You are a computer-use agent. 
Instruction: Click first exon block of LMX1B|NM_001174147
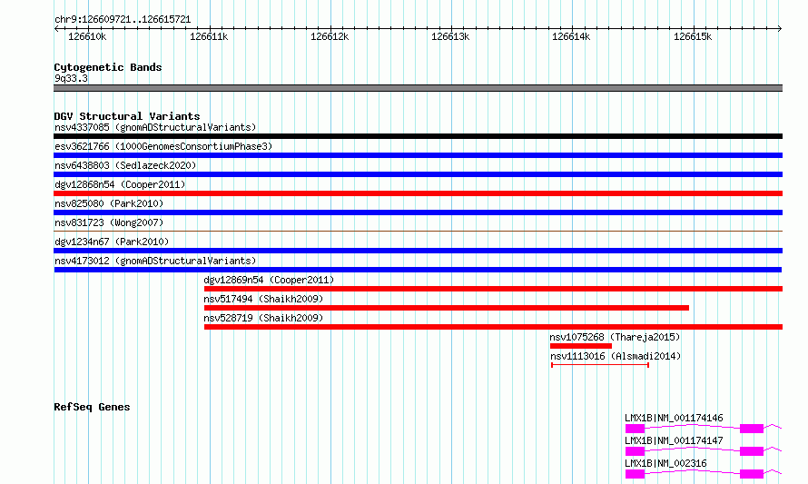[x=635, y=451]
